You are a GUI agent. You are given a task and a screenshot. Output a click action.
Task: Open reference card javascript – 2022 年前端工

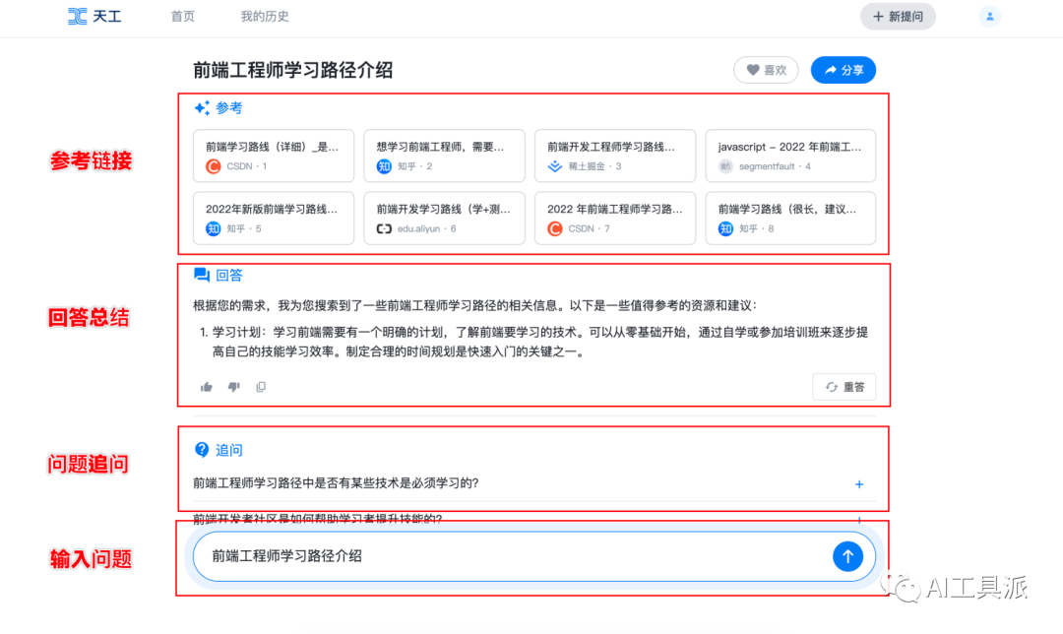[x=790, y=156]
